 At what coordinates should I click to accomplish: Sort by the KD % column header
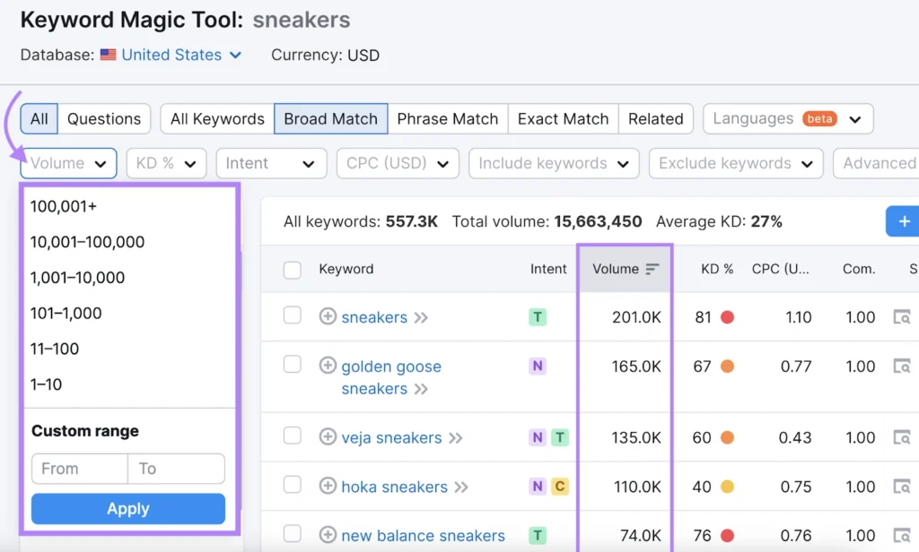tap(717, 269)
